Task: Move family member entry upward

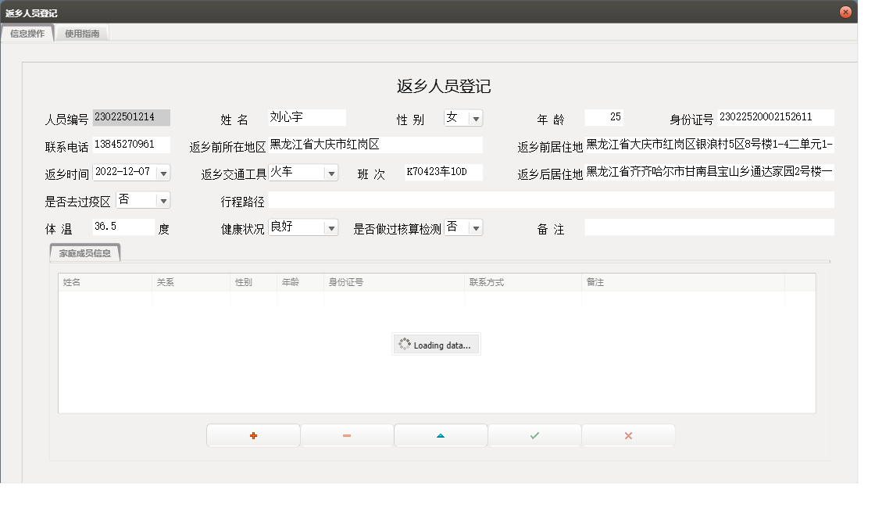Action: click(x=441, y=435)
